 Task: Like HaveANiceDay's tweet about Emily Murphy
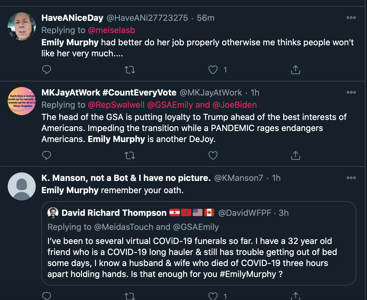pyautogui.click(x=213, y=70)
